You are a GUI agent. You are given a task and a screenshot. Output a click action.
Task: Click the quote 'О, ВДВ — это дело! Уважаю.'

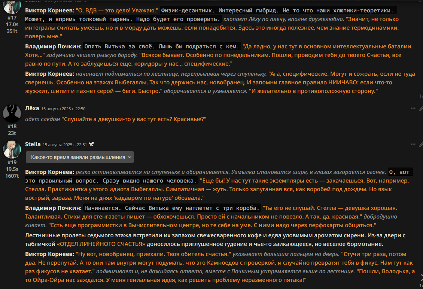pos(117,10)
